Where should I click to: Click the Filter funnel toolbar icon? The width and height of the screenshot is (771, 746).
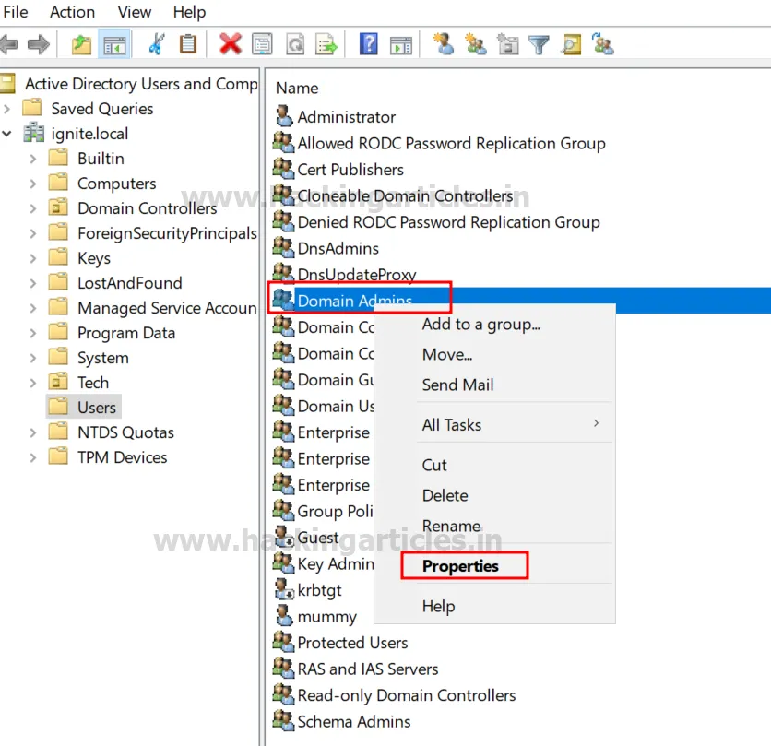click(x=540, y=43)
